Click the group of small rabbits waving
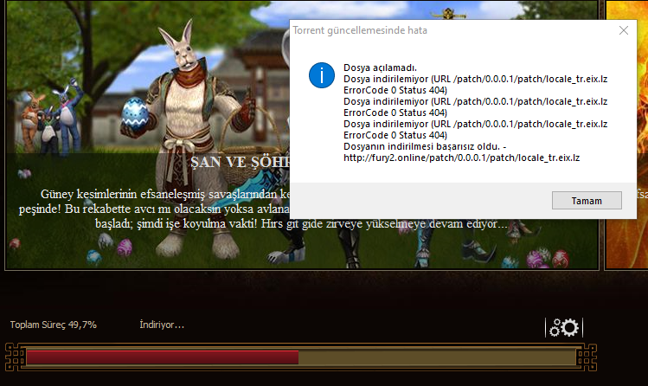 coord(52,118)
